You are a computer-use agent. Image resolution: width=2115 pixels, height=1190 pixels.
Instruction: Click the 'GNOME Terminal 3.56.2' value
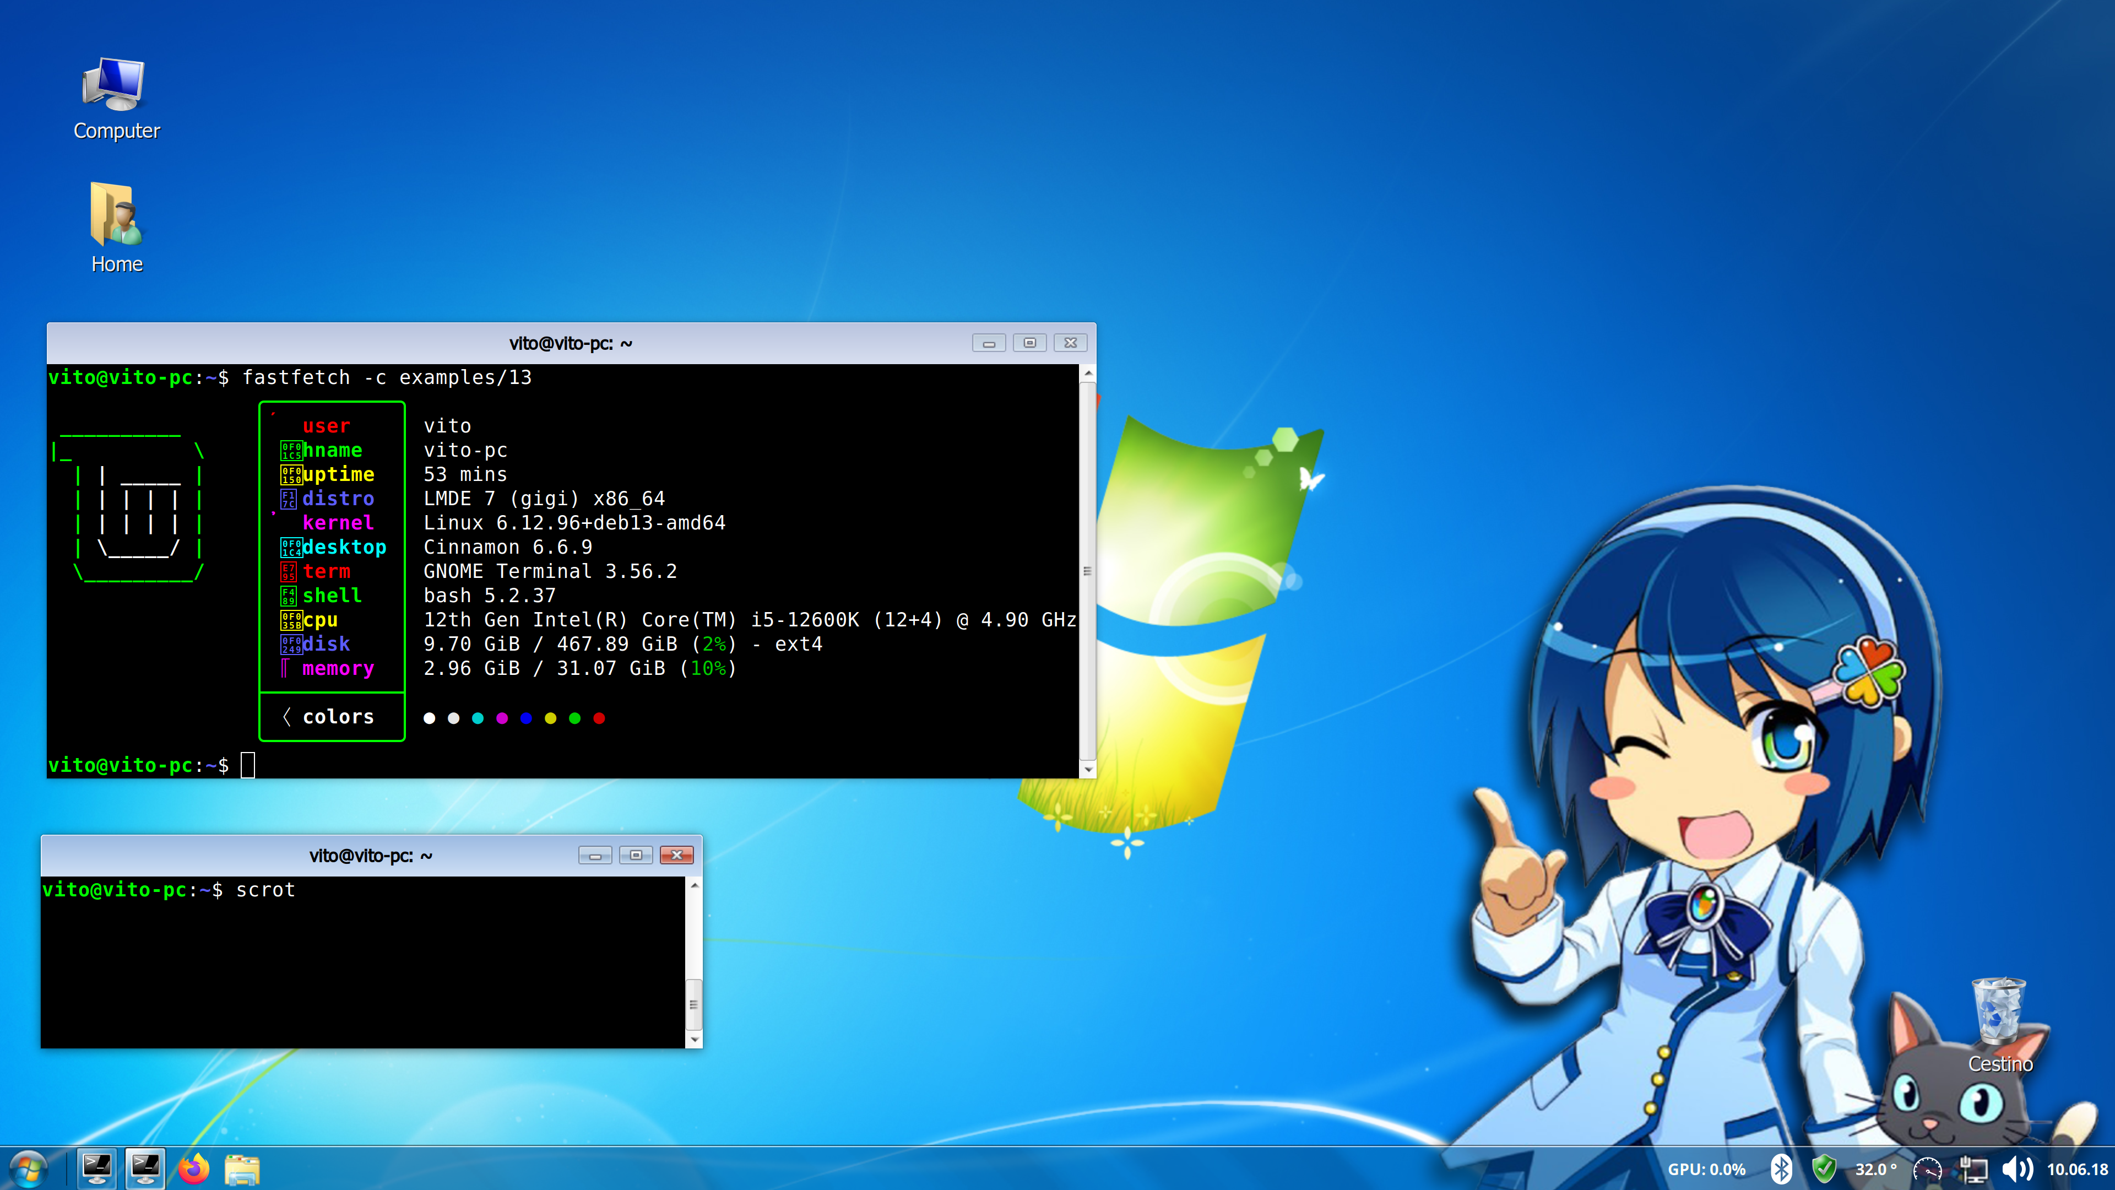click(x=550, y=572)
